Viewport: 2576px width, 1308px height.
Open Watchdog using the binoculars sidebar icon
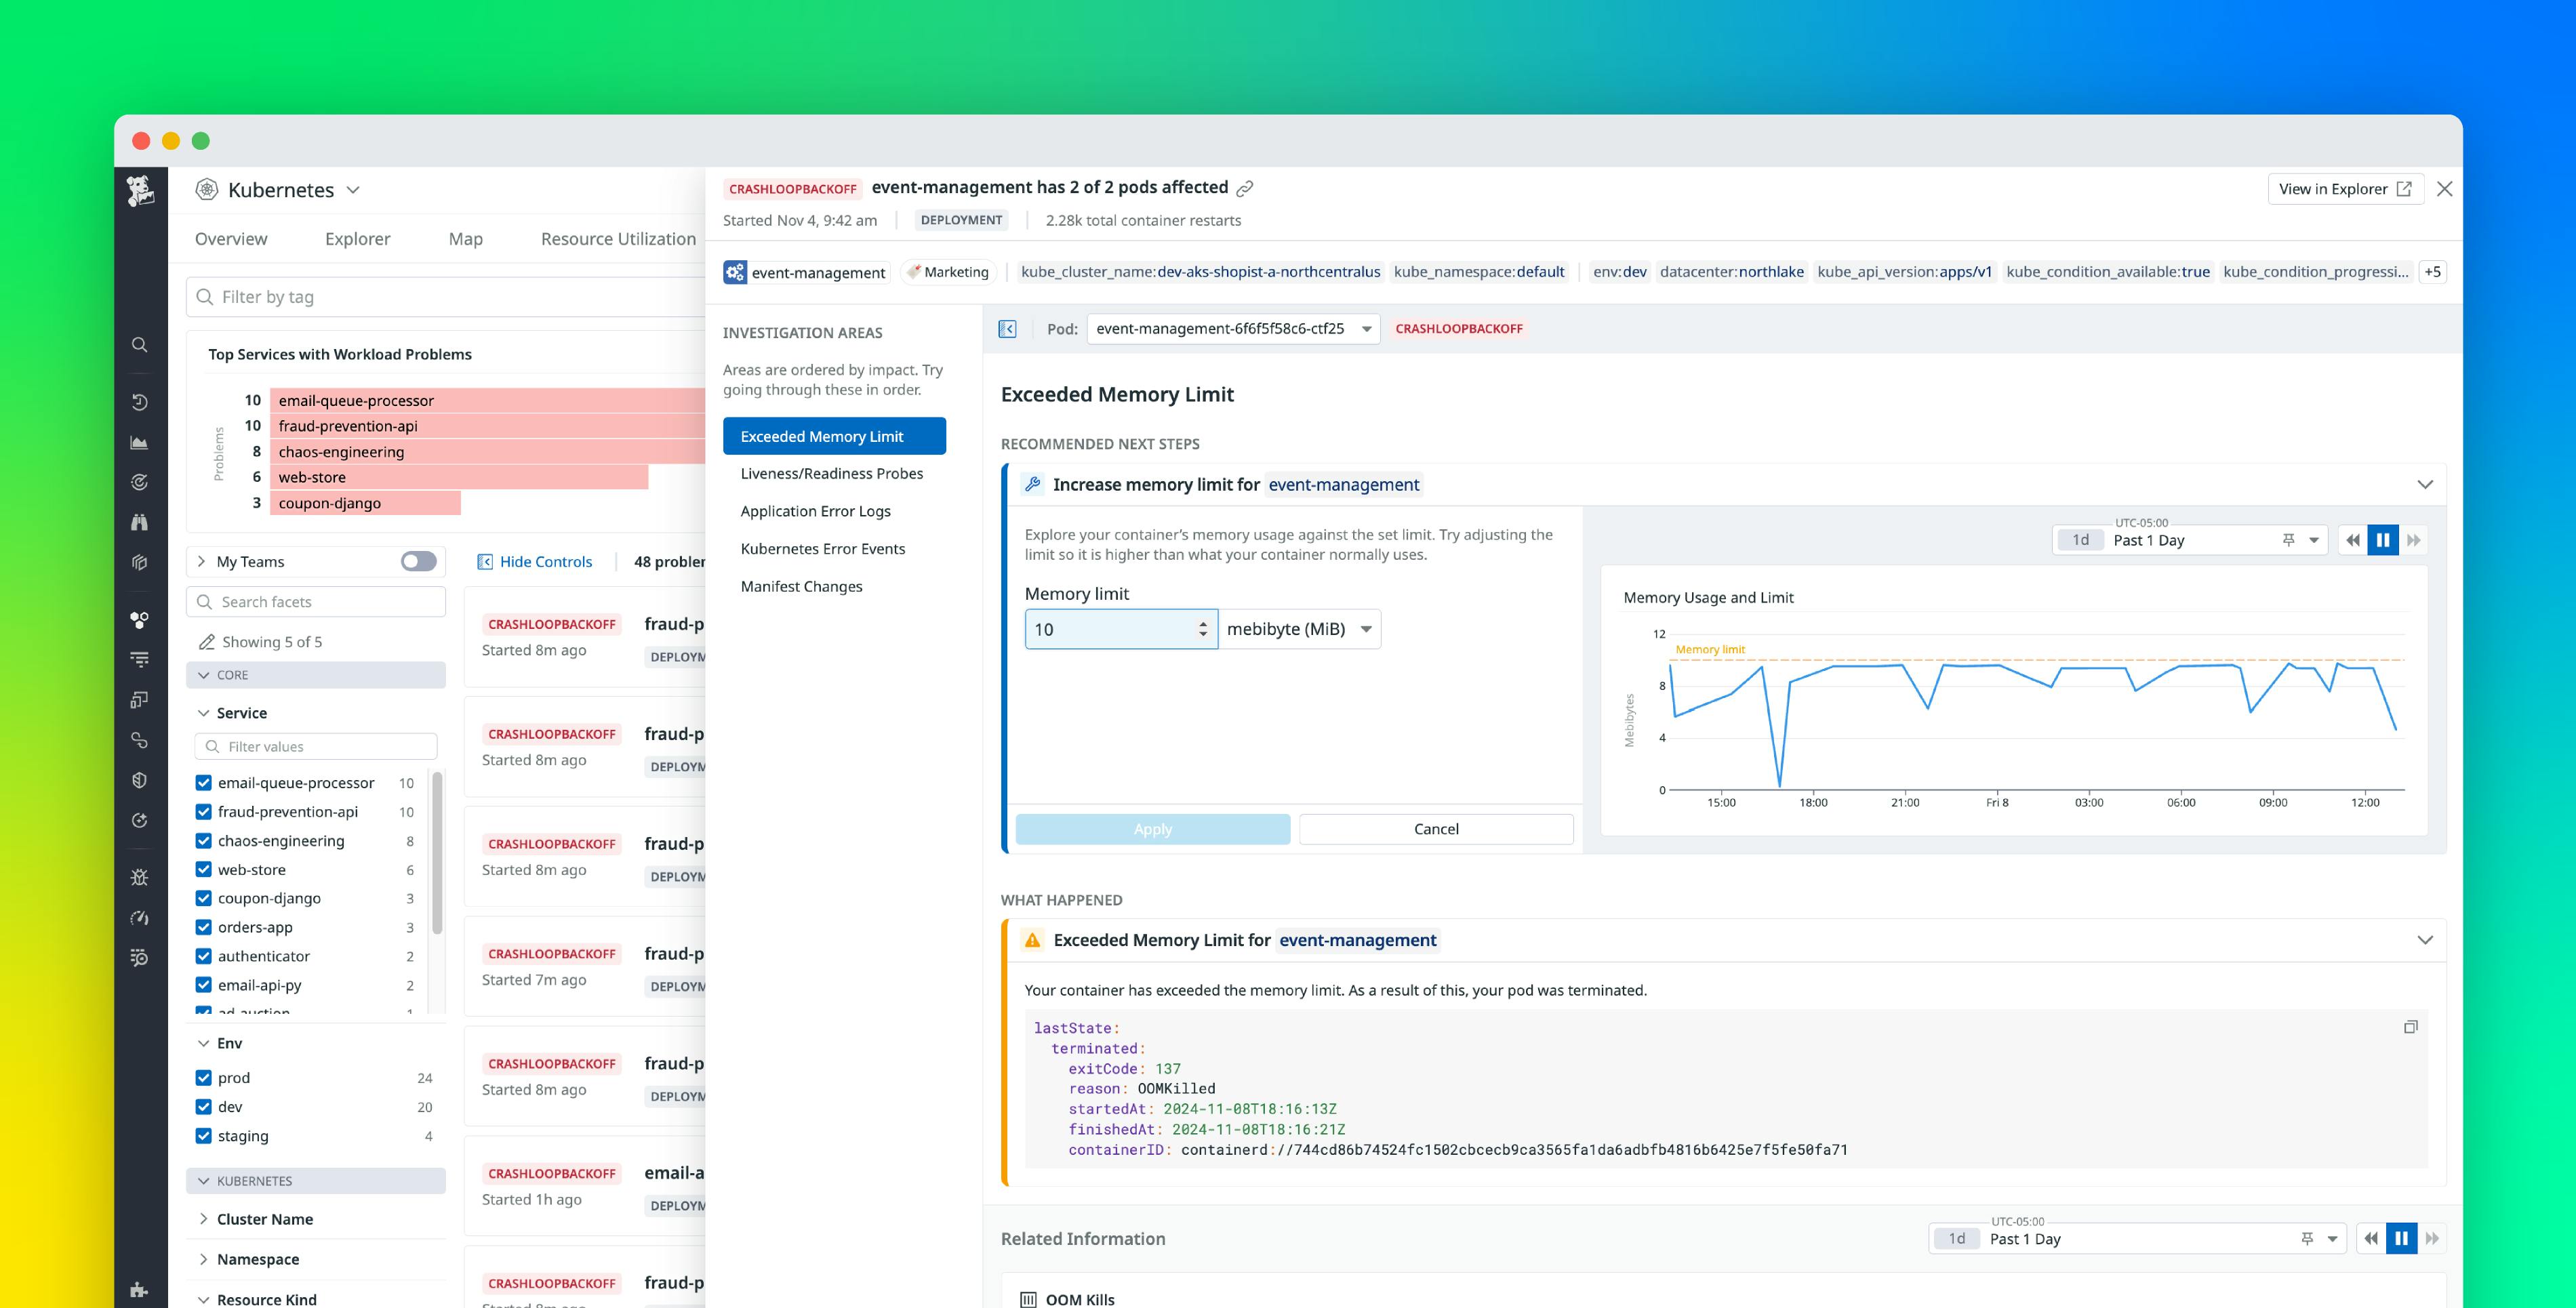point(140,521)
